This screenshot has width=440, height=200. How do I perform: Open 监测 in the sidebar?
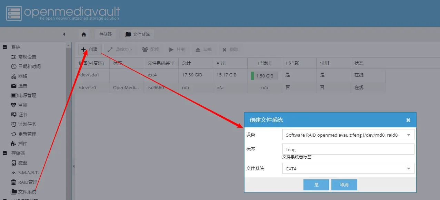[19, 105]
